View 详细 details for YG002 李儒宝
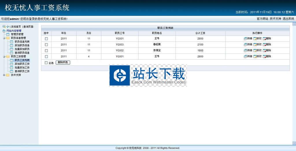The height and width of the screenshot is (151, 296). (248, 51)
